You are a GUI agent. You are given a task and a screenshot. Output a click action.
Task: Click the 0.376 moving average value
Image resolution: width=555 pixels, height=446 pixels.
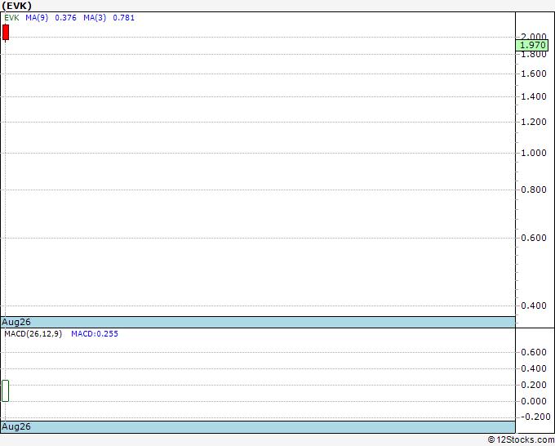coord(65,18)
